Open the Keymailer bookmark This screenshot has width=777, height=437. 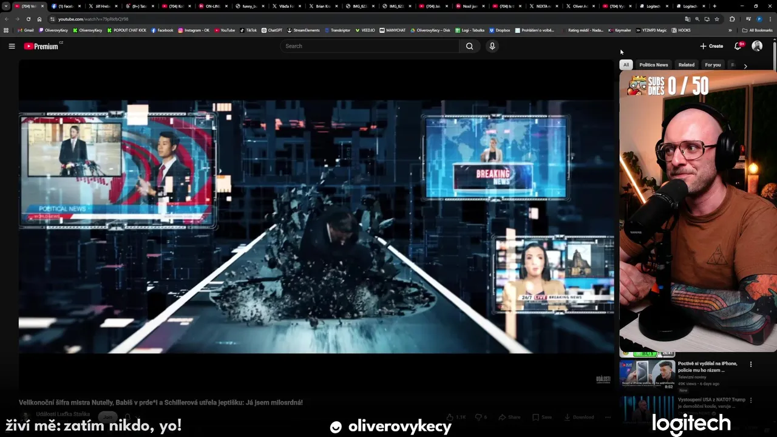coord(619,30)
